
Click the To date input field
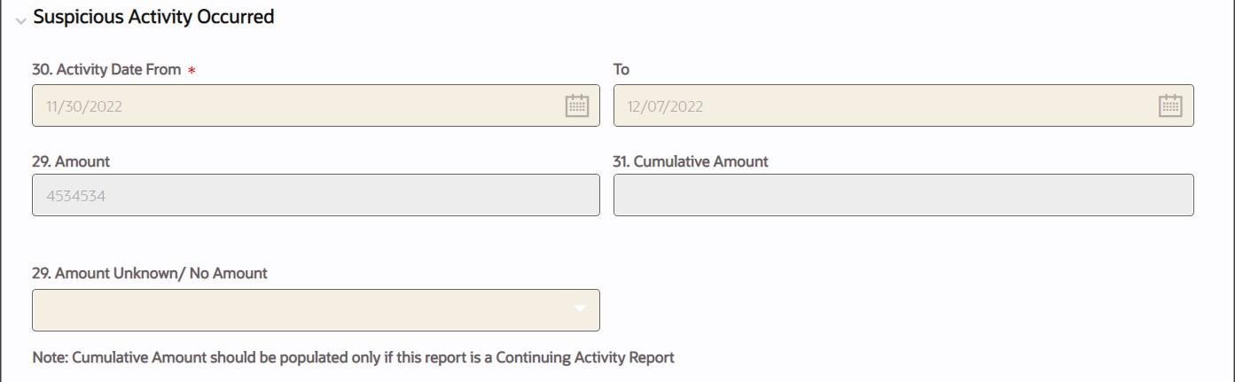click(x=878, y=105)
